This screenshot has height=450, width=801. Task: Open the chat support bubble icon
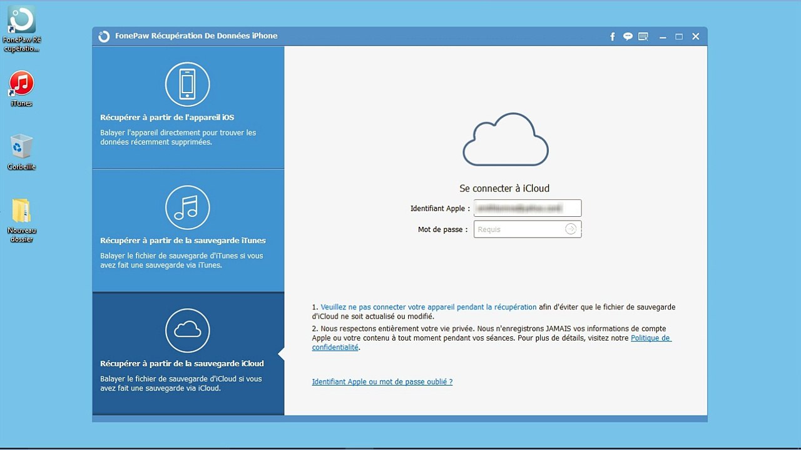click(628, 37)
